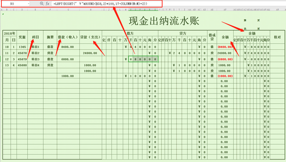Select voucher cell 45679
This screenshot has width=286, height=162.
click(22, 59)
